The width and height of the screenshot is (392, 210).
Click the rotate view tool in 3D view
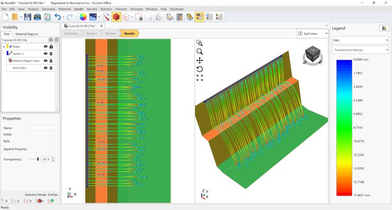tap(199, 69)
